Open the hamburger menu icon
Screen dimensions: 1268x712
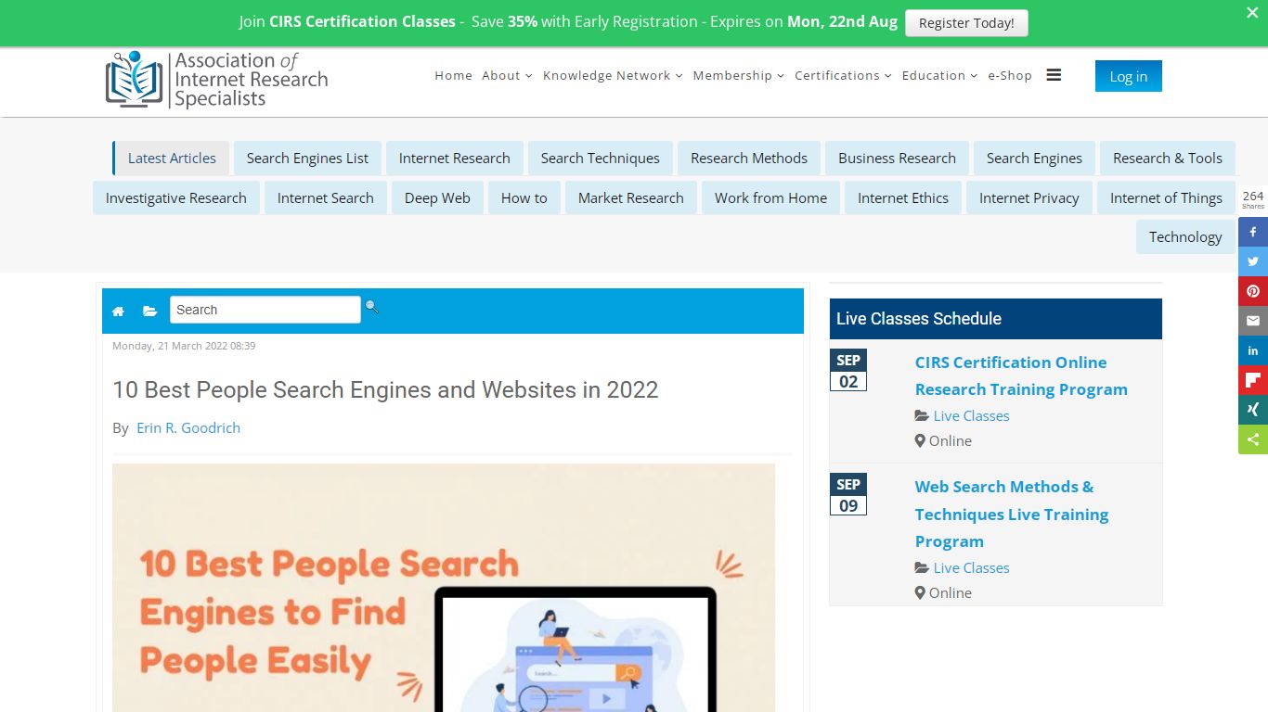1054,75
